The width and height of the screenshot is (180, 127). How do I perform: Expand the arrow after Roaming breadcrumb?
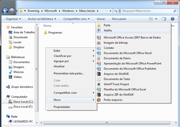(x=42, y=11)
